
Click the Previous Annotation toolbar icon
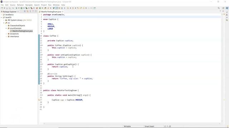pos(73,8)
